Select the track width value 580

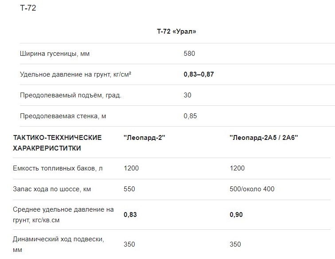click(189, 54)
